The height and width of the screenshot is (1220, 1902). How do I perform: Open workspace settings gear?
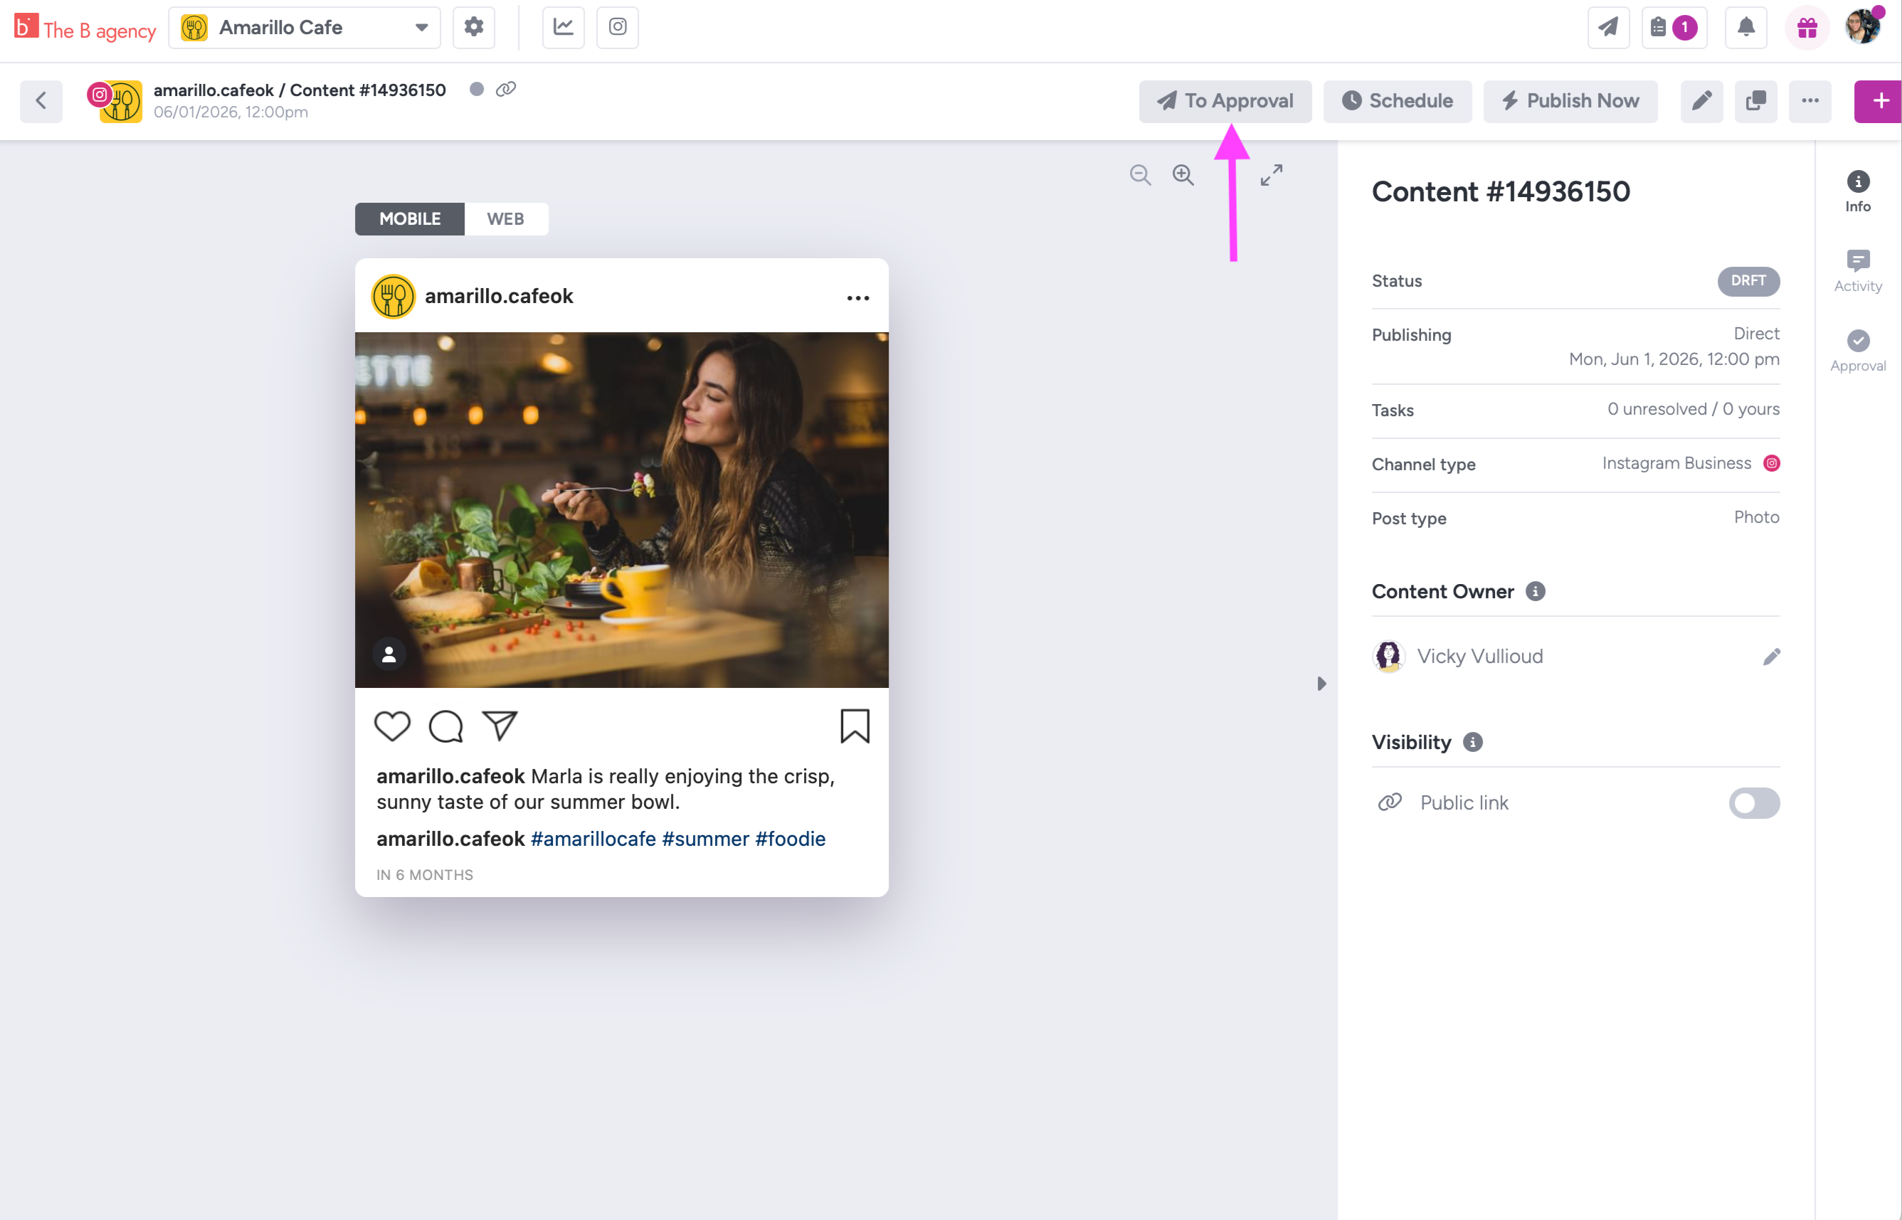[474, 27]
